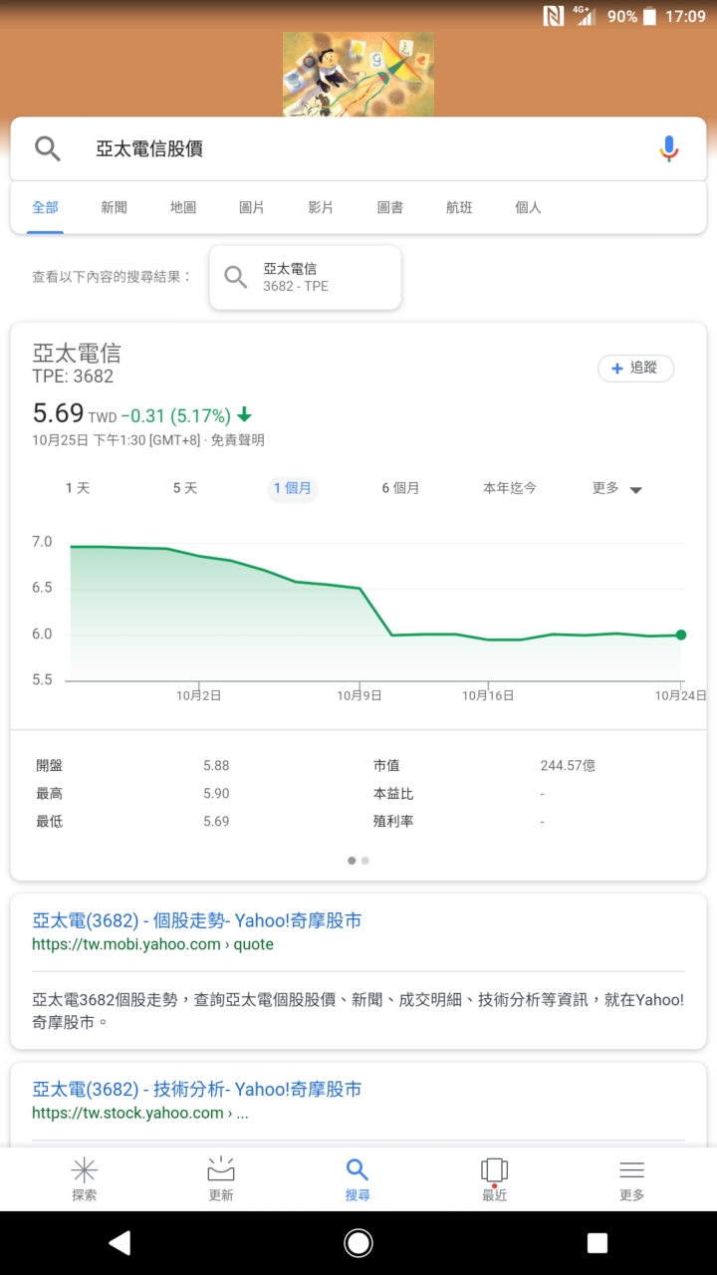Switch to the 個人 tab

pyautogui.click(x=528, y=207)
